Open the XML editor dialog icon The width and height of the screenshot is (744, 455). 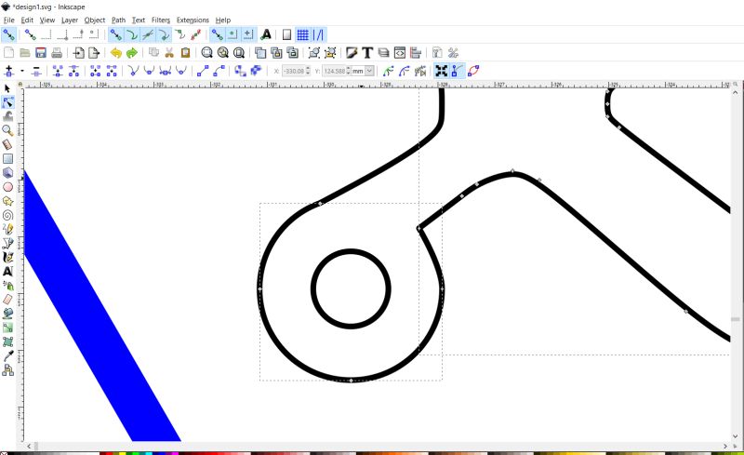tap(400, 53)
